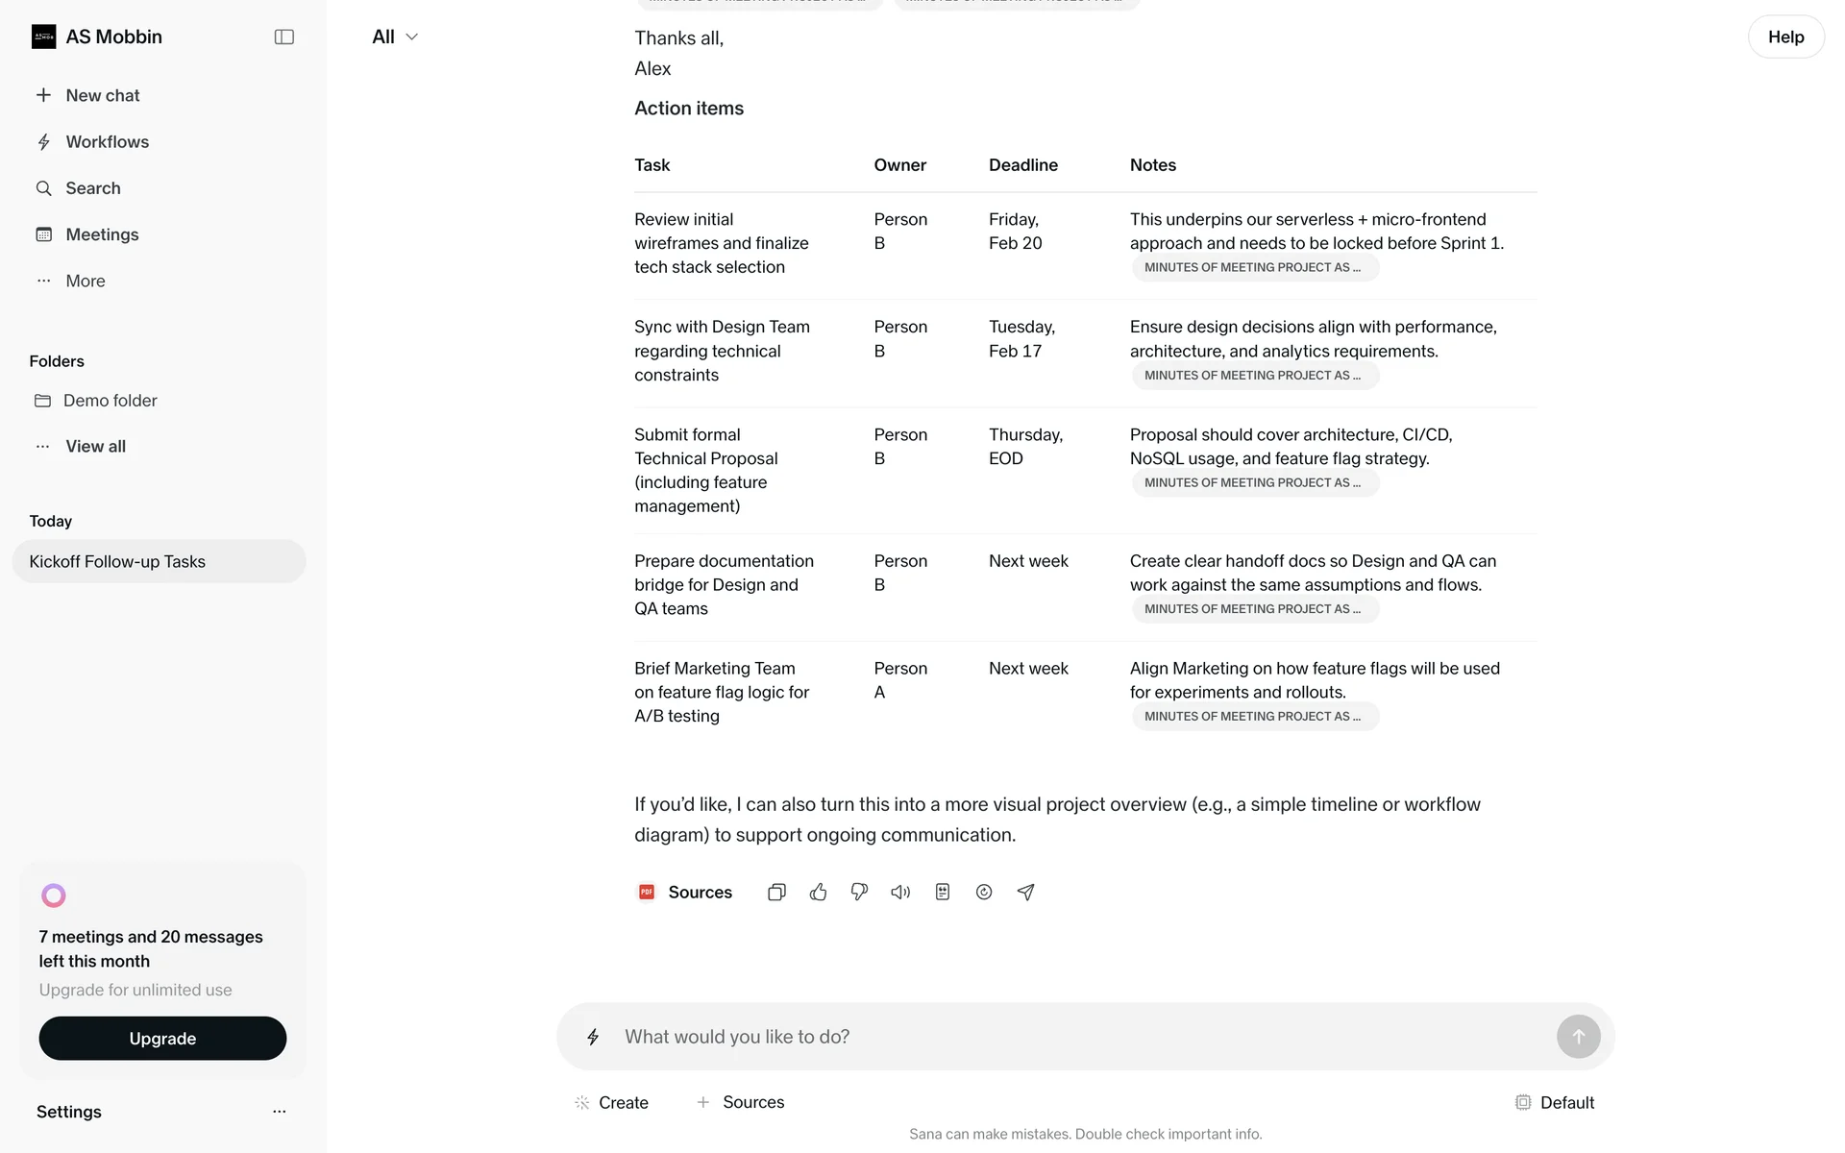Screen dimensions: 1845x1153
Task: Click the document icon below response
Action: [942, 892]
